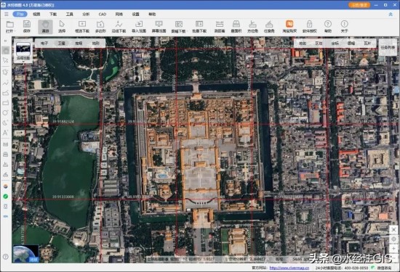Click the orange upgrade button in title bar
400x272 pixels.
(x=359, y=5)
